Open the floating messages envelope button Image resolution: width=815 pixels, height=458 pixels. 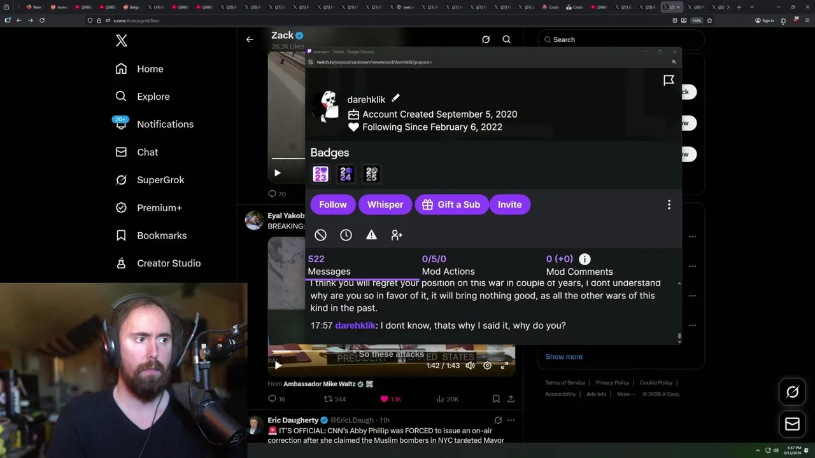point(792,424)
